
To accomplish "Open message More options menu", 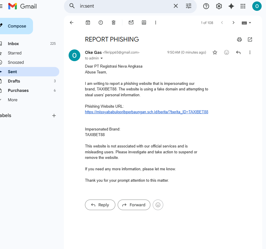I will [x=250, y=52].
